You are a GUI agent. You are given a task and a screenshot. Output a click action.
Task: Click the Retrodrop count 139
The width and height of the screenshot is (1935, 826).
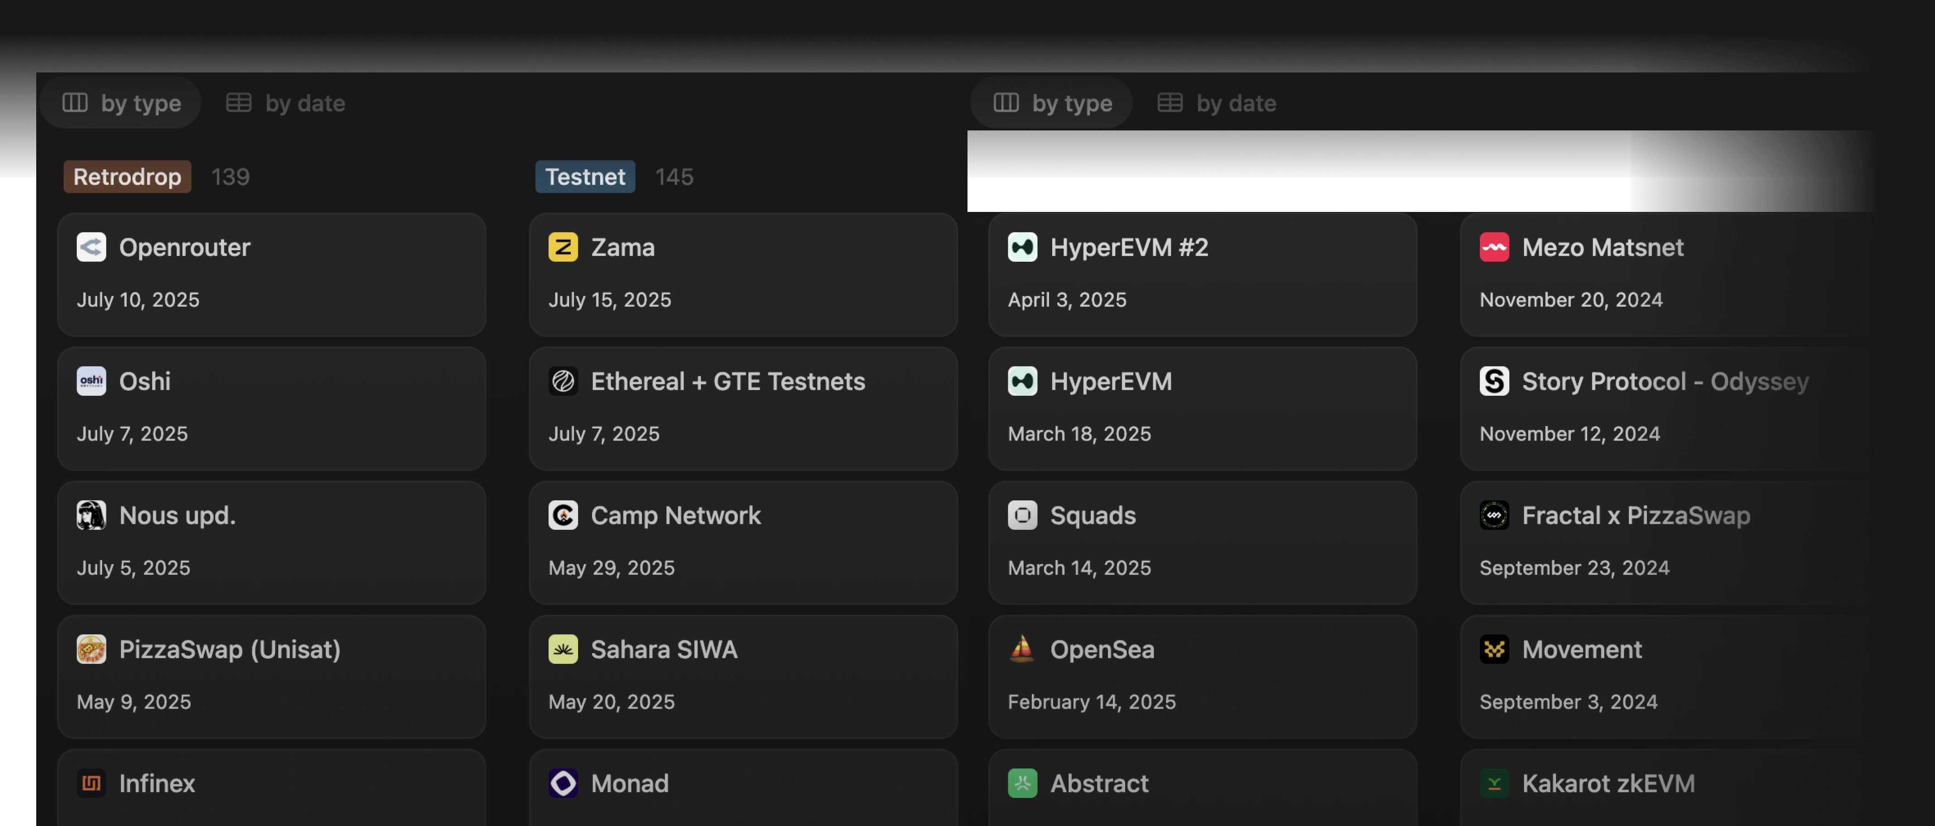coord(231,177)
